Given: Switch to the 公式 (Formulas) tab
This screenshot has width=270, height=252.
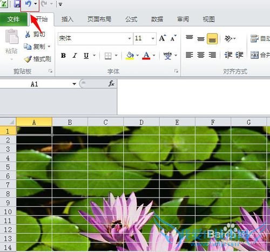Looking at the screenshot, I should pos(131,19).
